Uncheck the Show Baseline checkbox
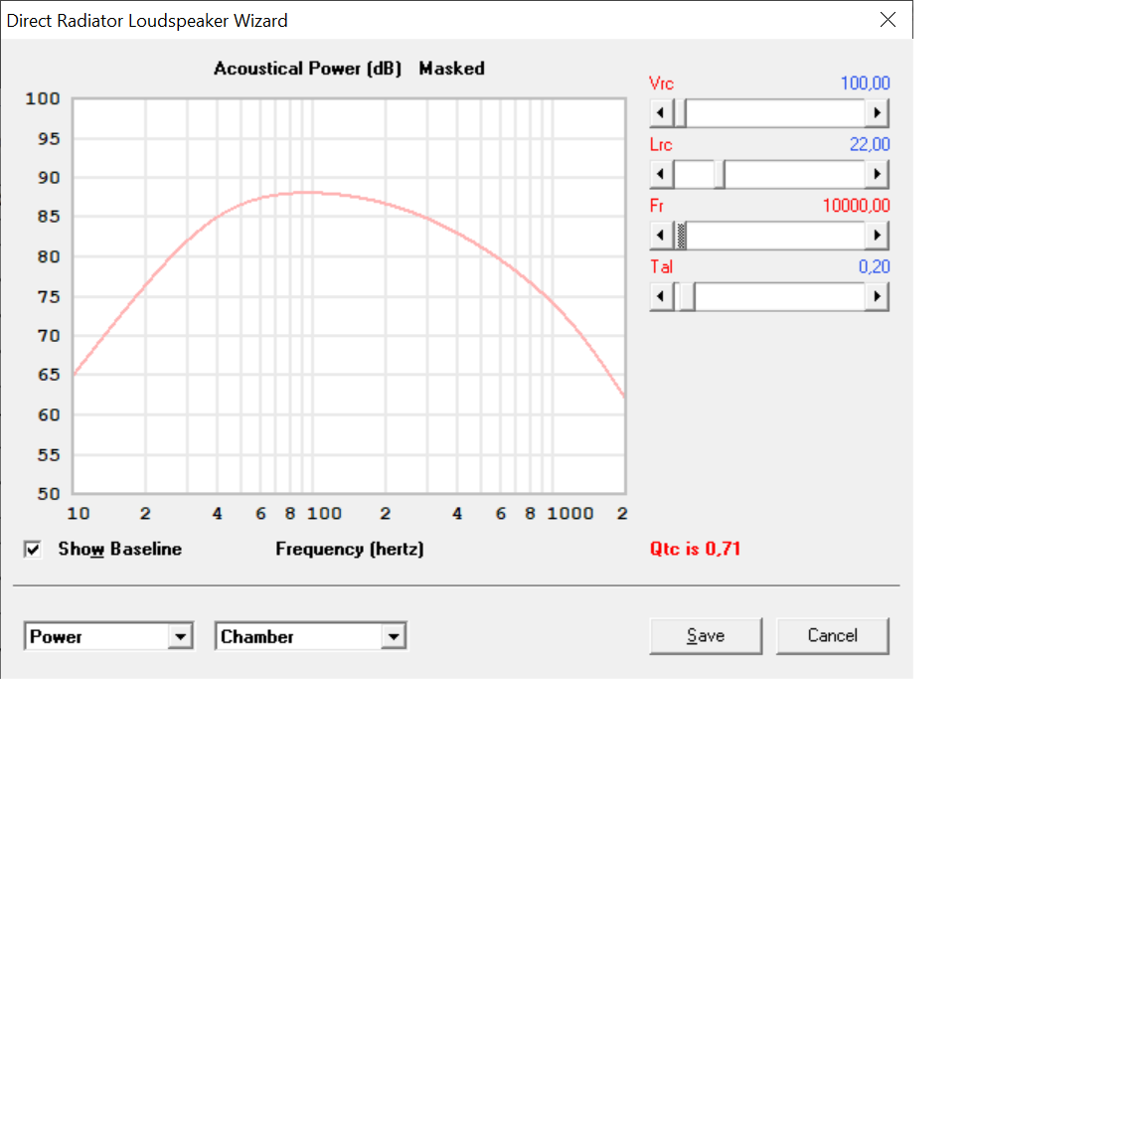 [32, 549]
